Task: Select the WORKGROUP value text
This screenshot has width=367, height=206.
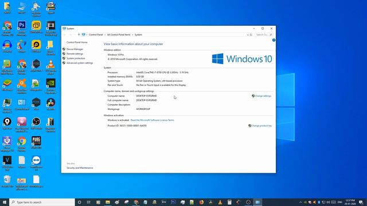Action: [143, 109]
